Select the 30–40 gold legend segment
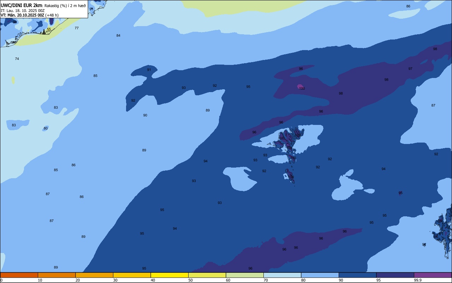 [132, 275]
